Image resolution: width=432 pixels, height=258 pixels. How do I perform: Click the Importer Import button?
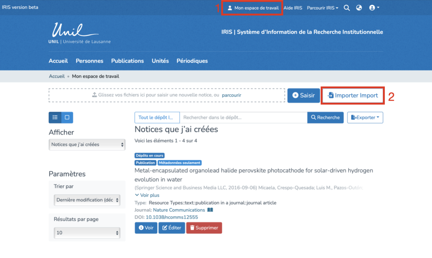pyautogui.click(x=353, y=95)
